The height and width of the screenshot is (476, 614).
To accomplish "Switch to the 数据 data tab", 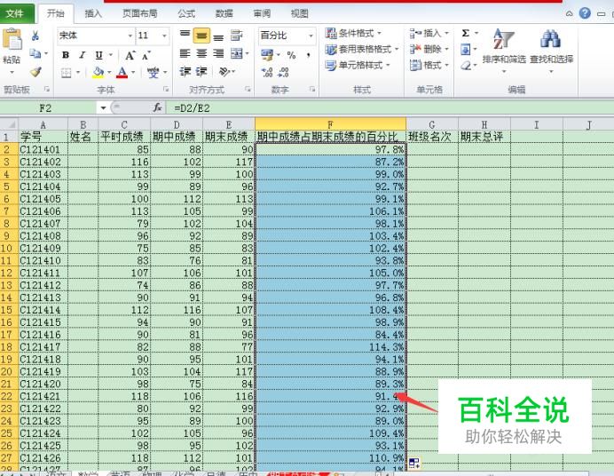I will (x=224, y=13).
